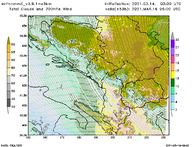Click the '45.5N' latitude axis label
The height and width of the screenshot is (147, 194).
(23, 16)
